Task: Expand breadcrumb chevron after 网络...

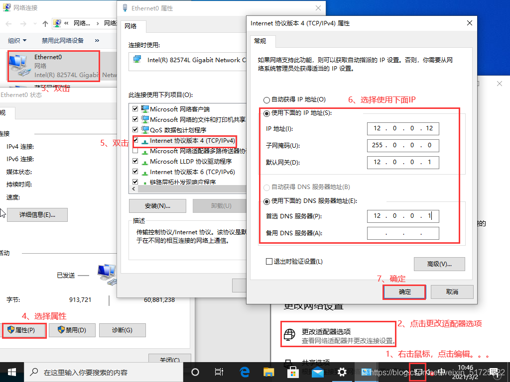Action: (x=98, y=23)
